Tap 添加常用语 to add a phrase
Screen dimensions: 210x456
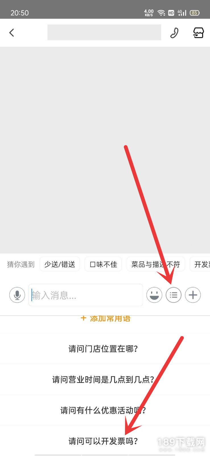(x=106, y=319)
